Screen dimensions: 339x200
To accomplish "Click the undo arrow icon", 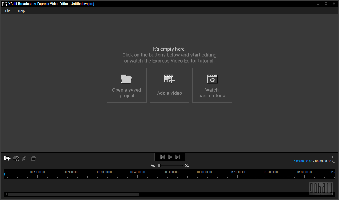I will (25, 159).
